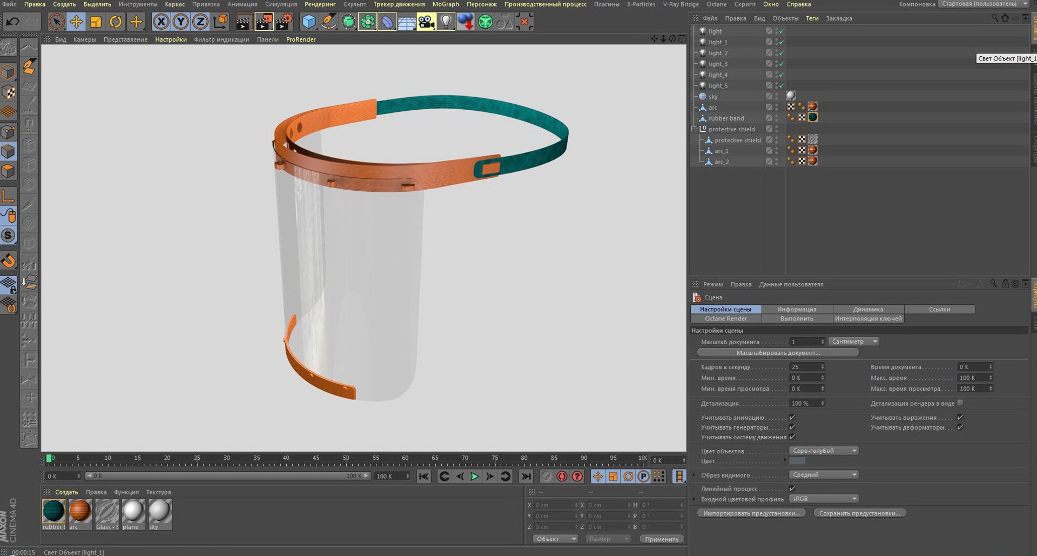Click the 'Кадров в секунду' field
This screenshot has height=556, width=1037.
[x=807, y=367]
